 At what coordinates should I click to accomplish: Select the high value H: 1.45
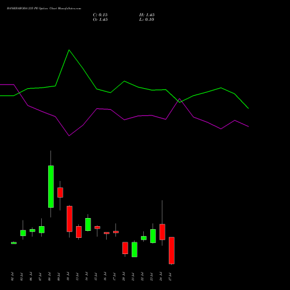147,15
